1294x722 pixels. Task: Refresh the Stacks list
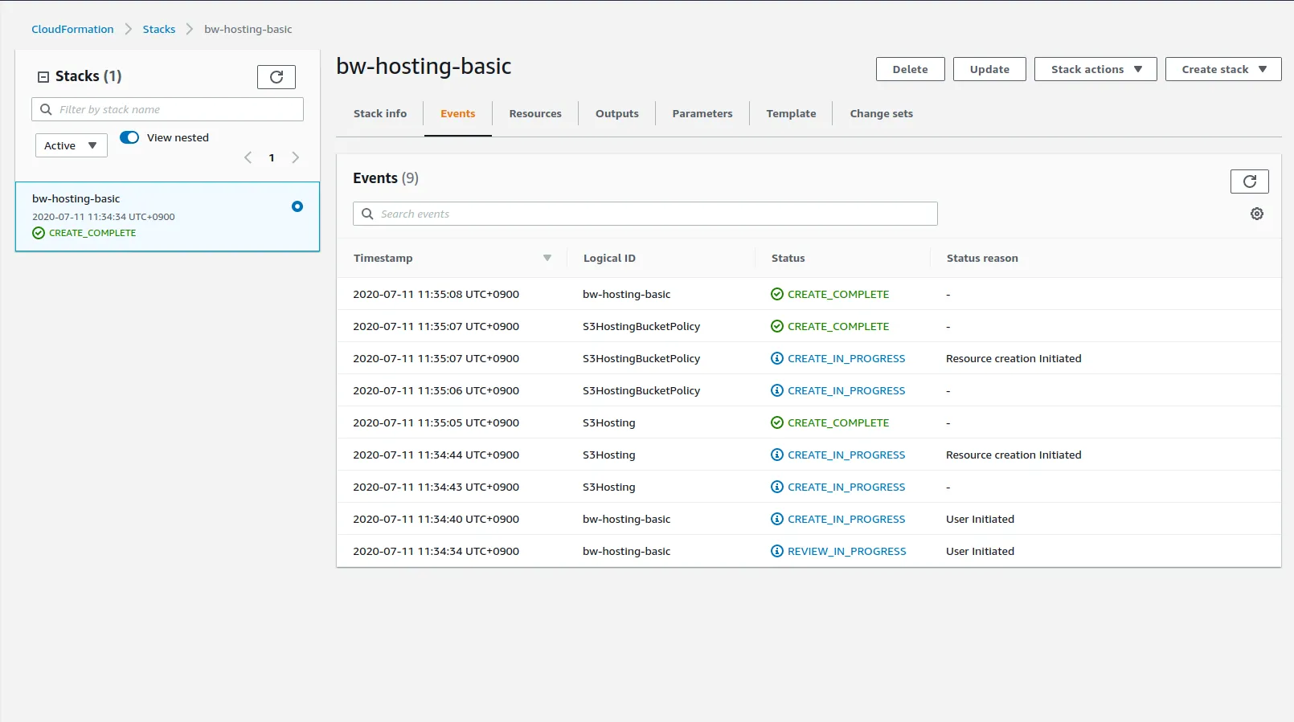point(276,77)
